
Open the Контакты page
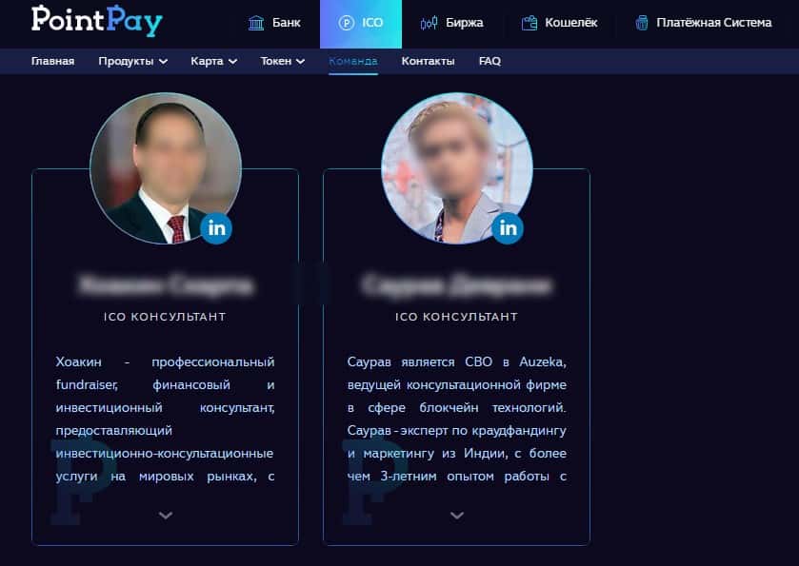(x=428, y=61)
